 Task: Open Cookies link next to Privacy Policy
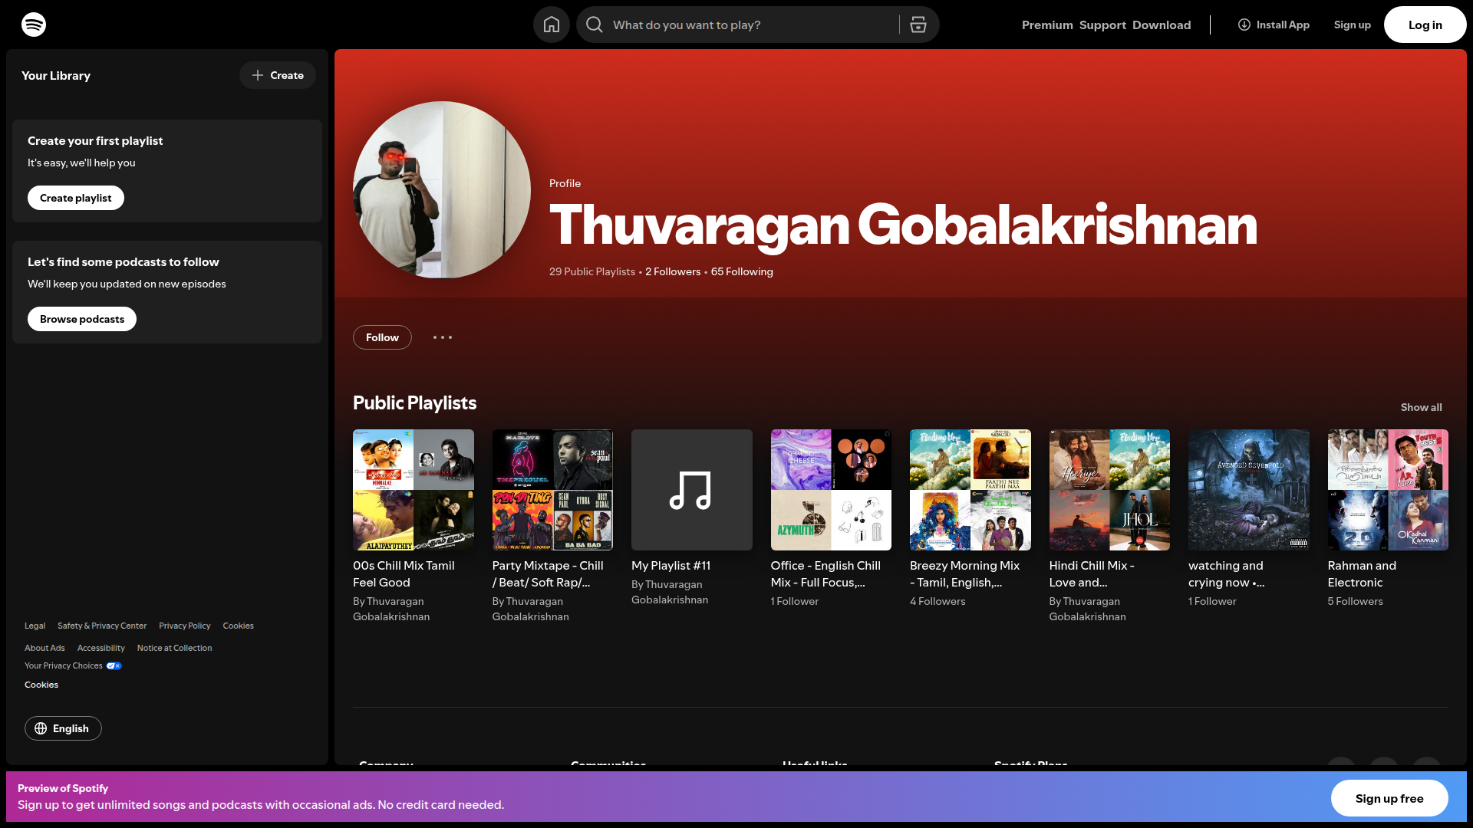click(238, 626)
